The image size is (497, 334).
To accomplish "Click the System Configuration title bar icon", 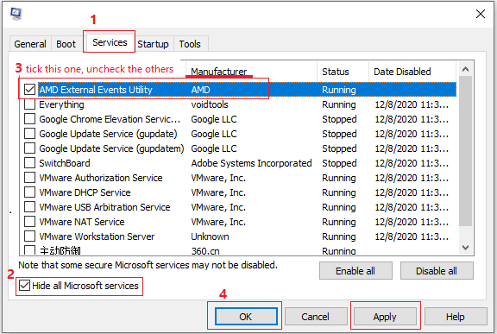I will click(16, 14).
